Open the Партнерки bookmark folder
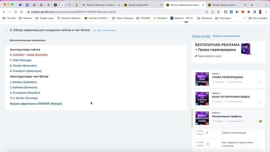Image resolution: width=270 pixels, height=152 pixels. pyautogui.click(x=223, y=18)
